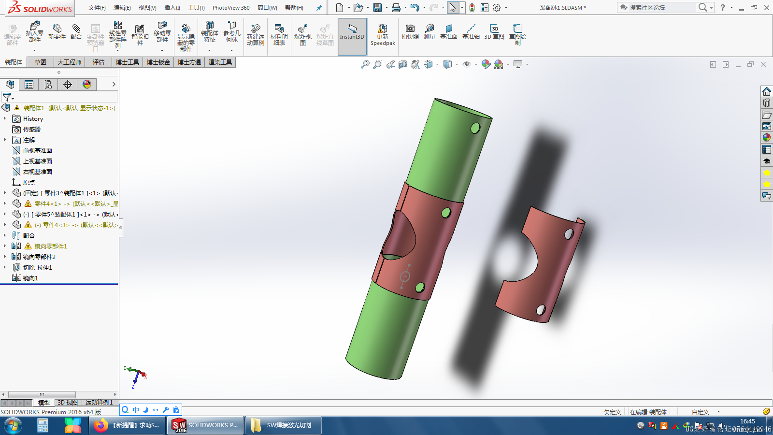The image size is (773, 435).
Task: Click Edit Appearance color ball in view toolbar
Action: point(486,64)
